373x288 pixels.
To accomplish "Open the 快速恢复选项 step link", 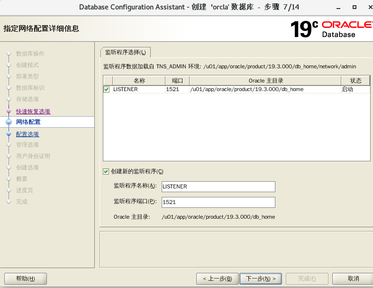I will (x=33, y=111).
